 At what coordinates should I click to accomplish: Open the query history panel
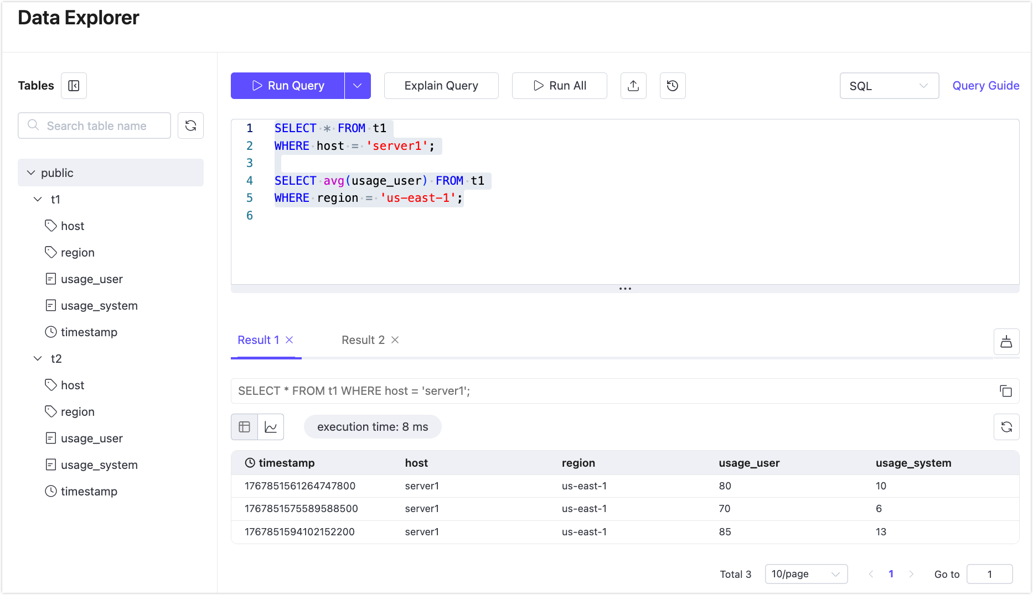pos(672,86)
